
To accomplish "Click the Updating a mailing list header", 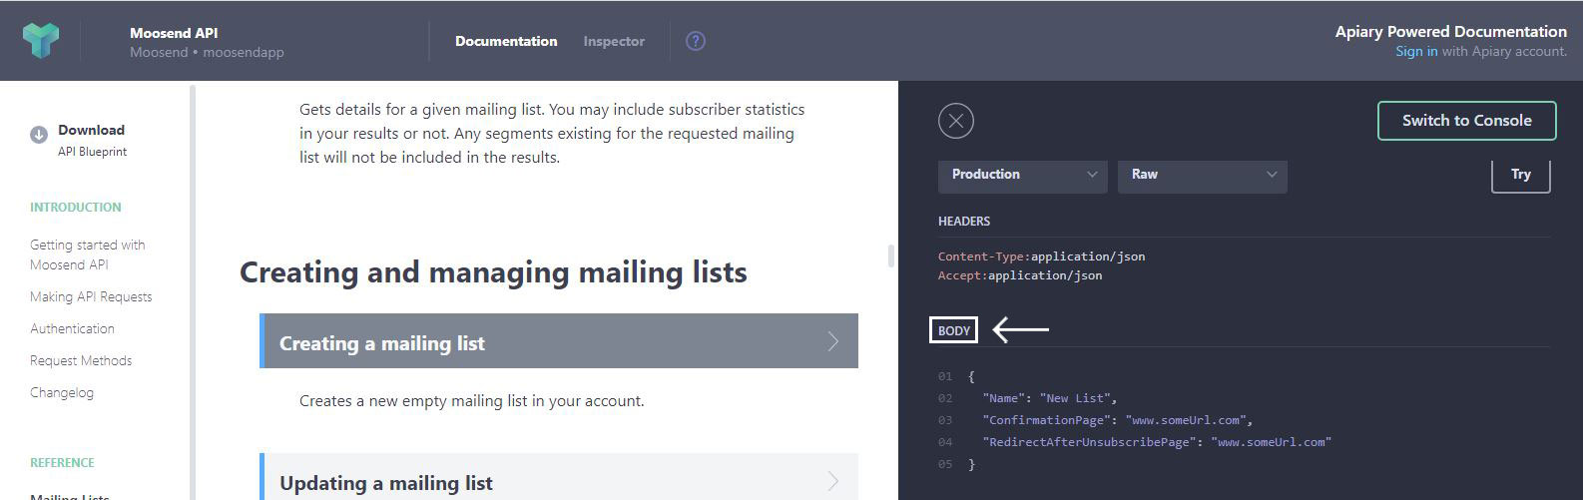I will [559, 477].
